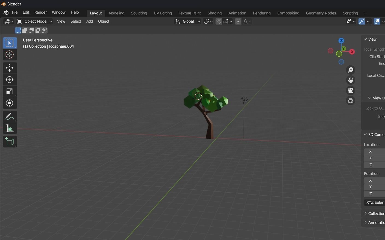
Task: Click the green Y axis on navigation gizmo
Action: [344, 49]
